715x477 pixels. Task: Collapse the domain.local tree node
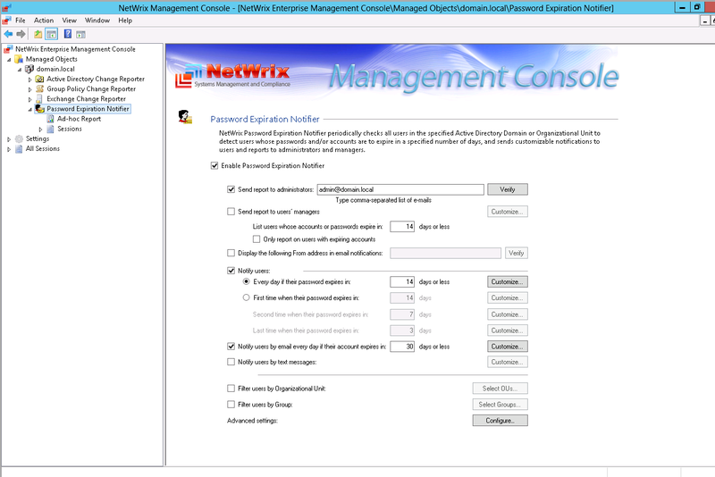[x=20, y=70]
